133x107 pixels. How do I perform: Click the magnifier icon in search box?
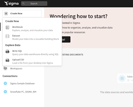pos(23,3)
